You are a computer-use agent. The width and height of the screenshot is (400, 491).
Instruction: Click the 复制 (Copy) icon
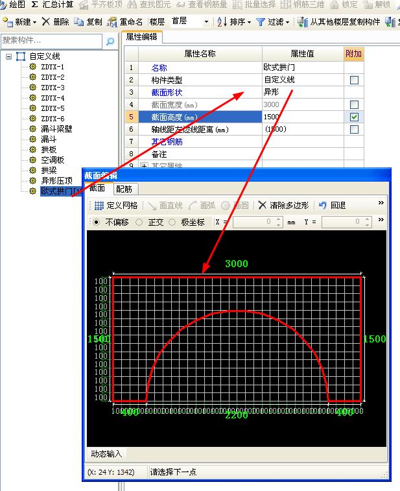(79, 21)
